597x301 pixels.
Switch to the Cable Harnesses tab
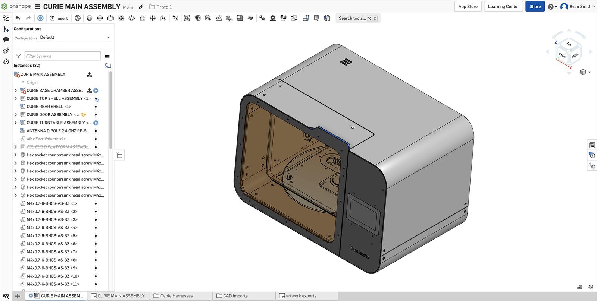(176, 296)
